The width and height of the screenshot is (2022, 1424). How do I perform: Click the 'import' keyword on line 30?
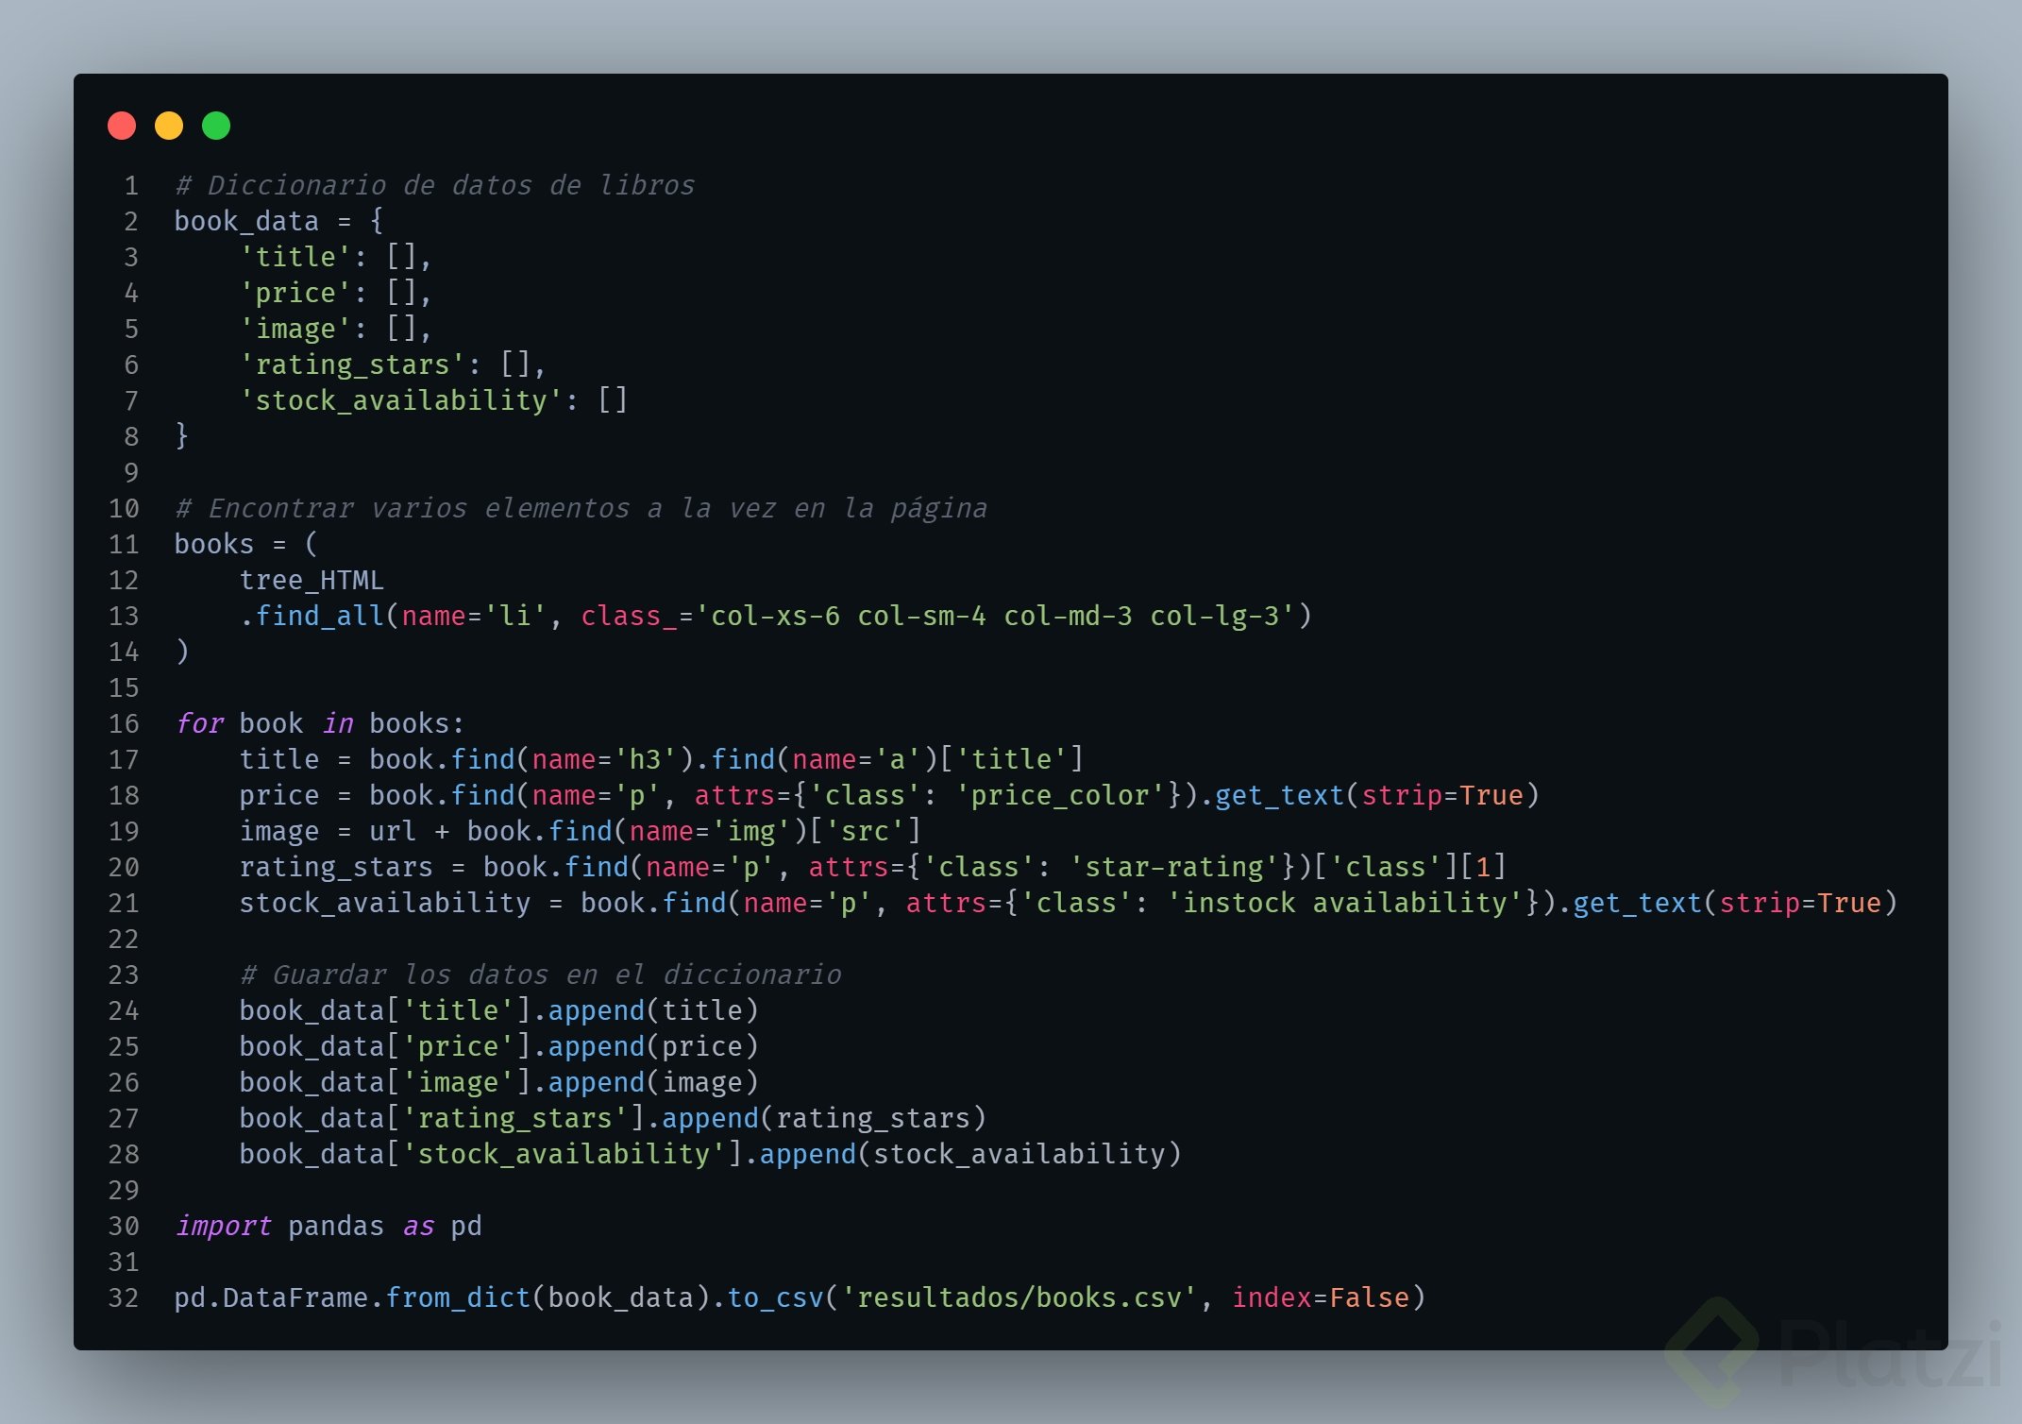point(224,1227)
